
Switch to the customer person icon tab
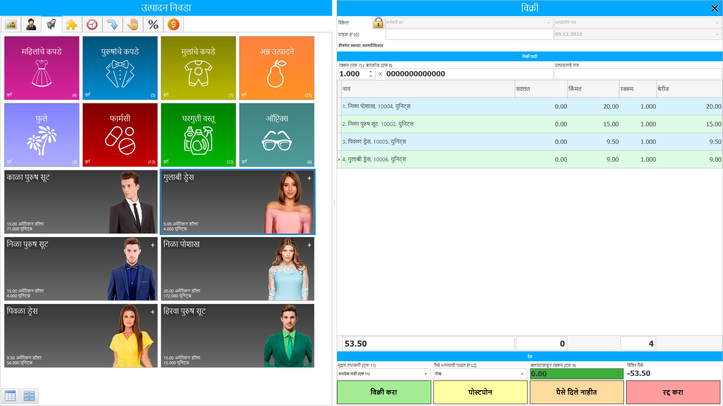(31, 25)
